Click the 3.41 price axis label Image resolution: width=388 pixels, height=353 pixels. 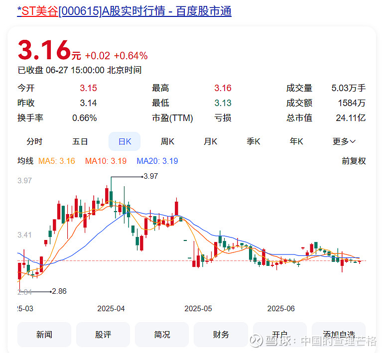coord(24,235)
